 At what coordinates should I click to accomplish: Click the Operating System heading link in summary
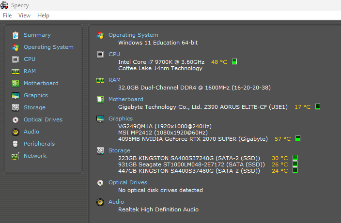pyautogui.click(x=133, y=35)
